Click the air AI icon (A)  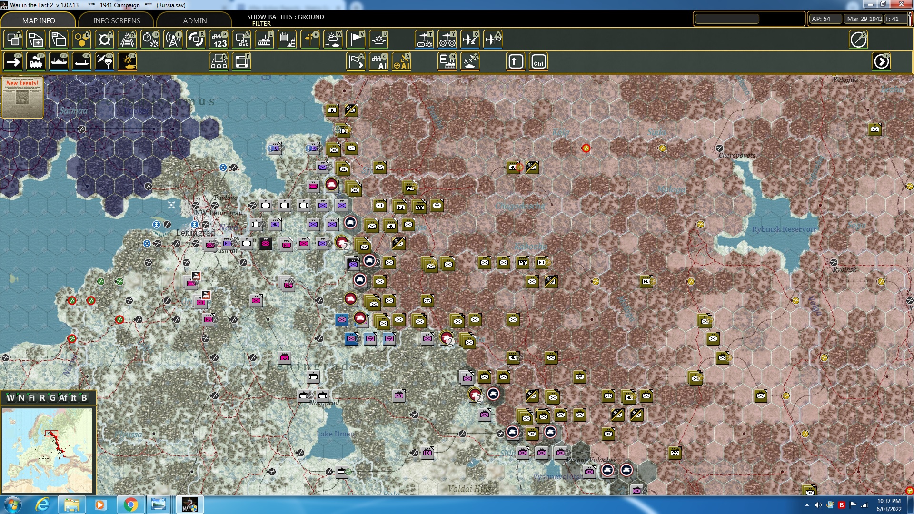click(401, 62)
